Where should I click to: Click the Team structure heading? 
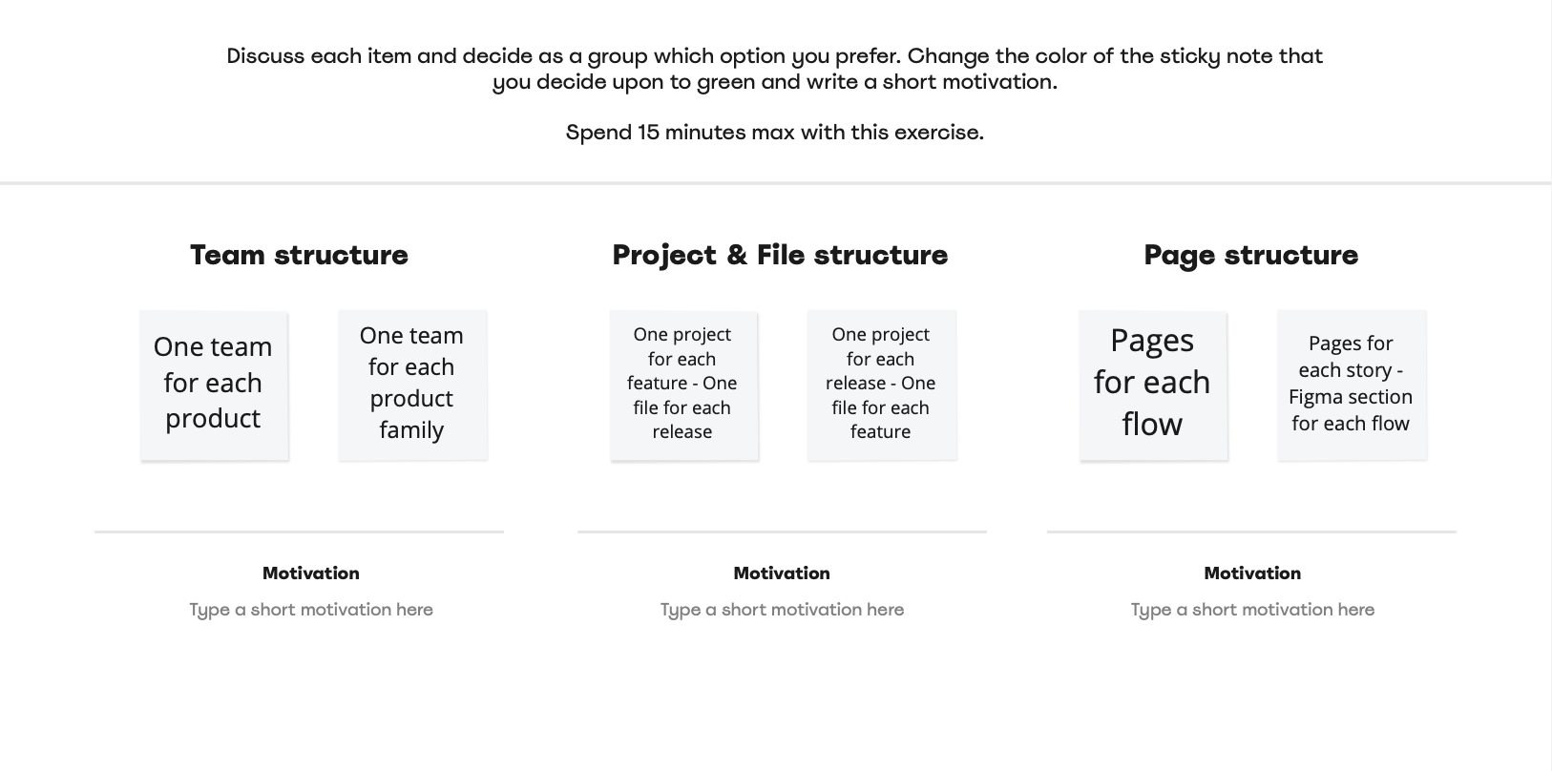(x=299, y=255)
